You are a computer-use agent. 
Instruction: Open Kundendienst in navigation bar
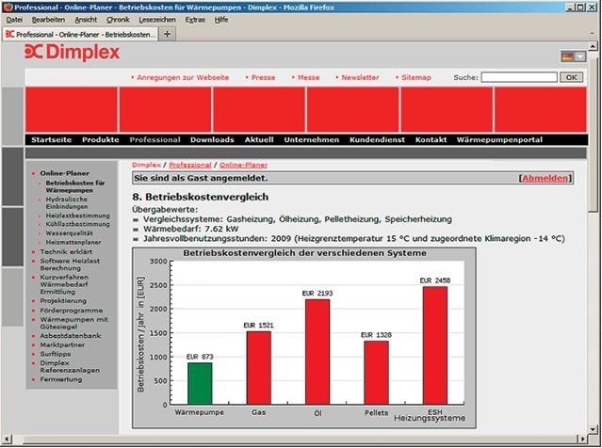377,139
